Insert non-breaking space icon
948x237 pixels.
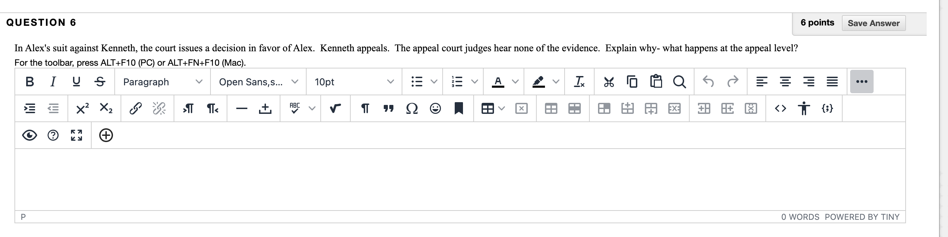[265, 108]
